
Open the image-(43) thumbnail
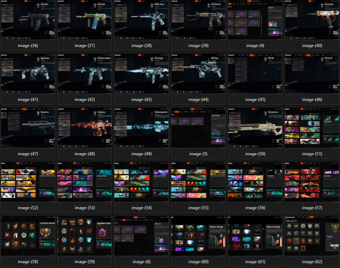pyautogui.click(x=141, y=73)
